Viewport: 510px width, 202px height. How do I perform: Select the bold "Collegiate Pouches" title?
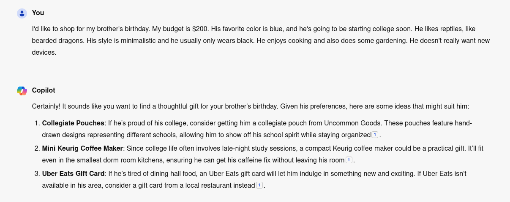pos(73,123)
